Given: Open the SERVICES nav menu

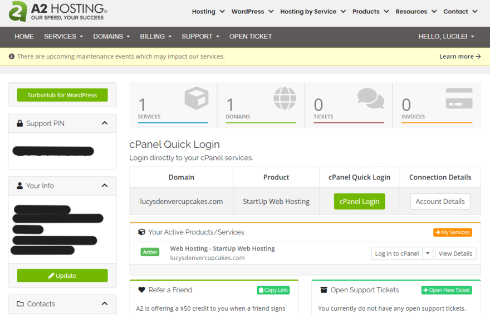Looking at the screenshot, I should point(63,37).
